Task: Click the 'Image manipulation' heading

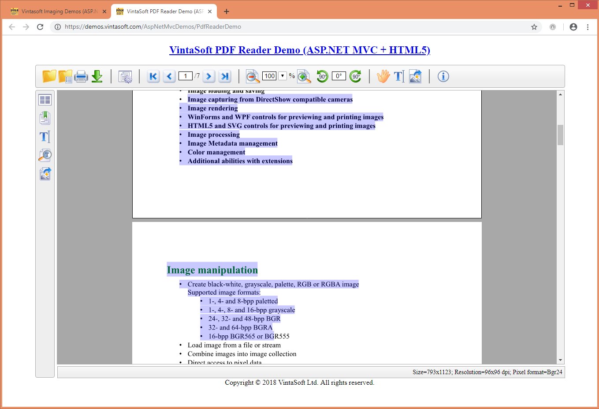Action: tap(212, 270)
